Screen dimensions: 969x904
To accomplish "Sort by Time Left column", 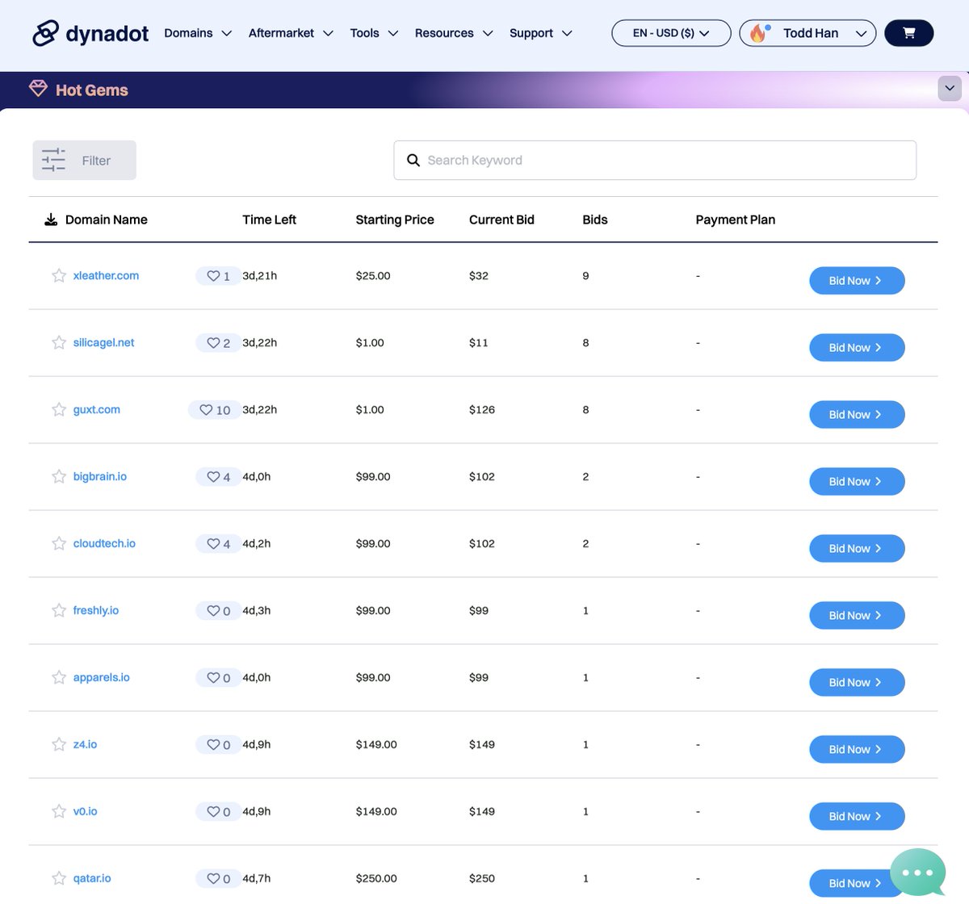I will tap(269, 220).
